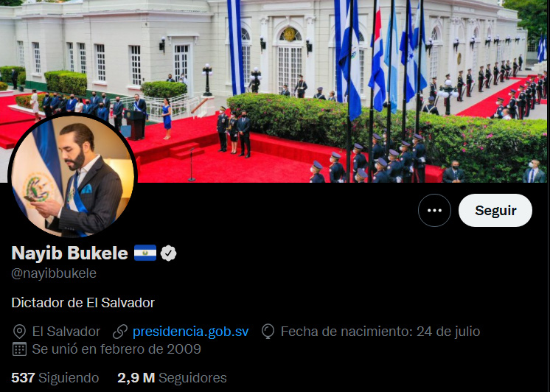Click Se unió en febrero de 2009

[x=116, y=349]
